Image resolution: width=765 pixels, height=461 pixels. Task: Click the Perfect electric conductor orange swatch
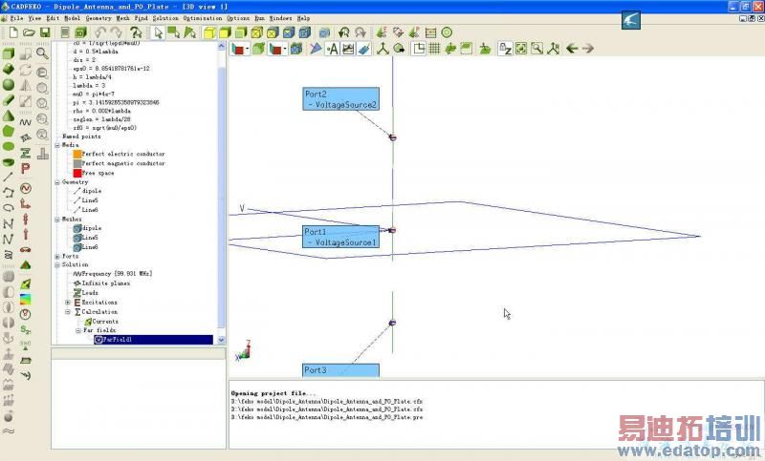[x=77, y=154]
